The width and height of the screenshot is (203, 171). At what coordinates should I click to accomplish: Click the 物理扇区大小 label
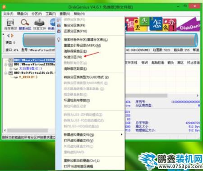click(145, 130)
